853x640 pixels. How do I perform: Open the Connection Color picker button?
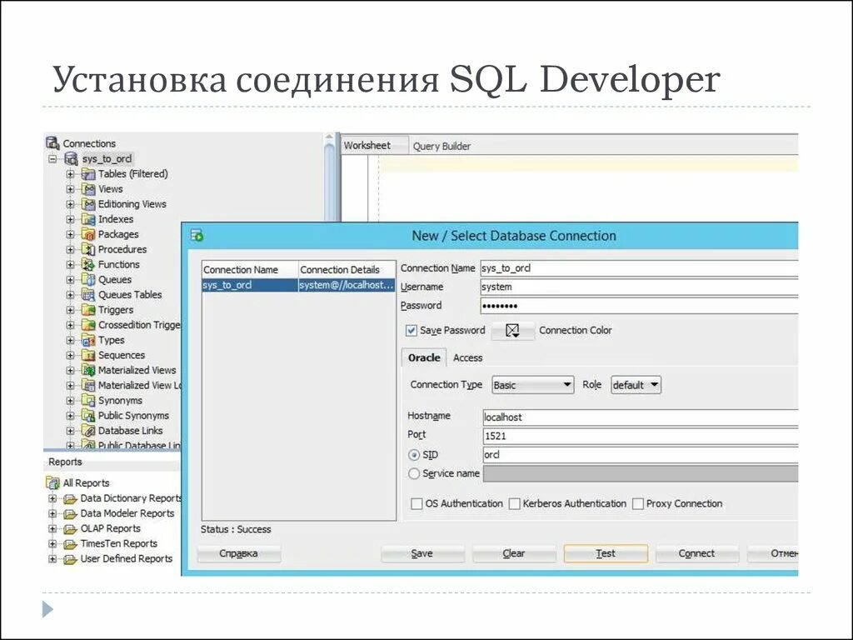pos(512,330)
